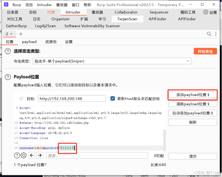
Task: Open the 窗口 menu
Action: 75,5
